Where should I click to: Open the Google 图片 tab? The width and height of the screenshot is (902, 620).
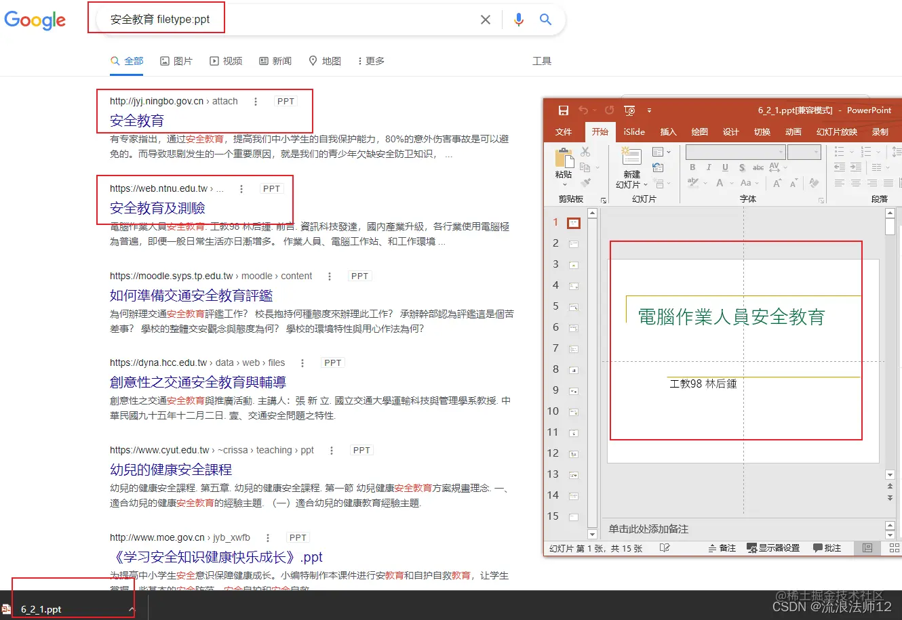coord(182,60)
